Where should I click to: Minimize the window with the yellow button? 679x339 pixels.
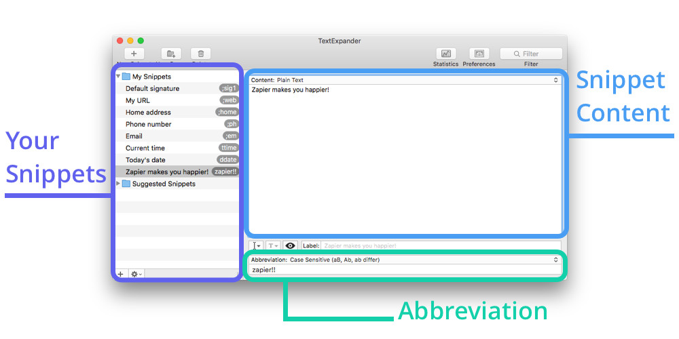[x=130, y=41]
